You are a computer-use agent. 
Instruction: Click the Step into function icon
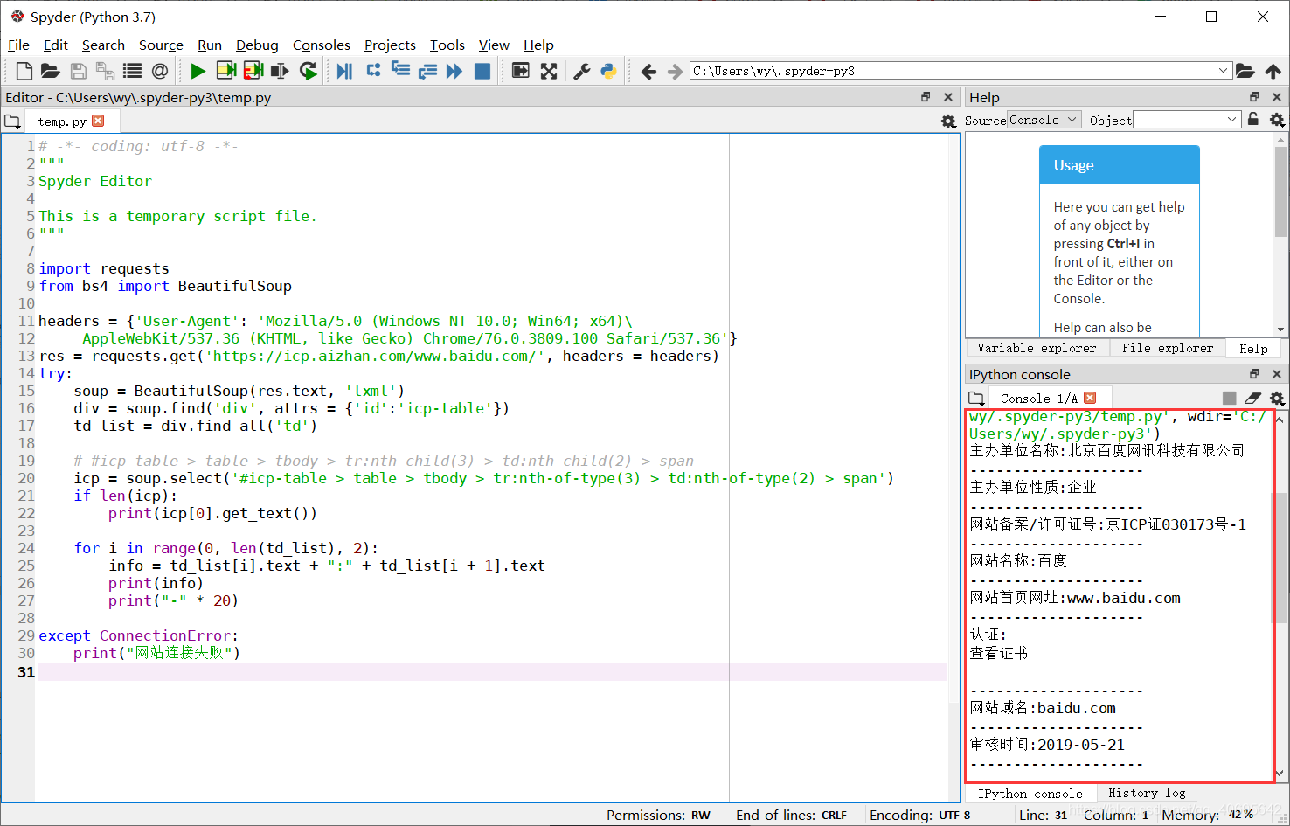(x=400, y=70)
